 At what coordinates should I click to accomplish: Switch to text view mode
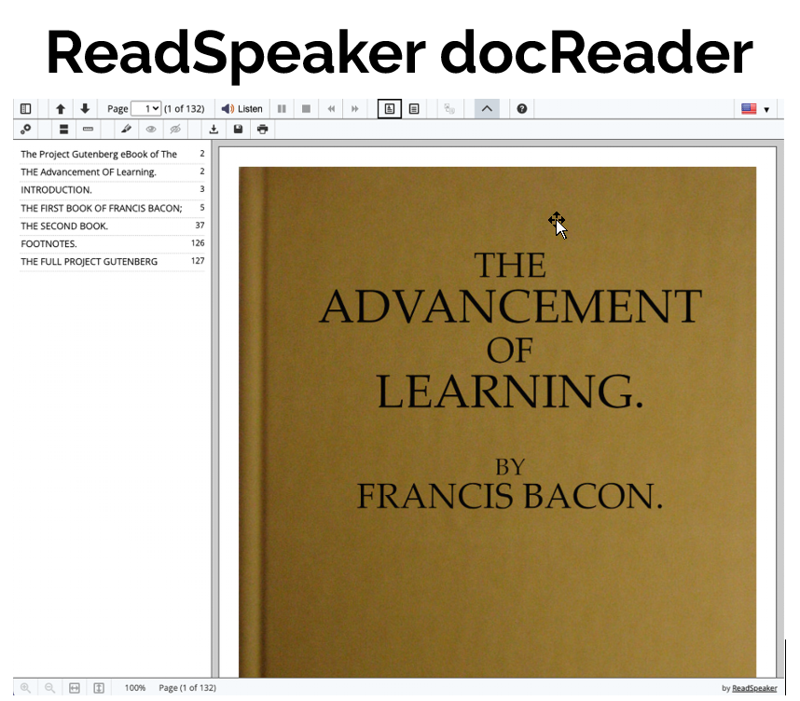(414, 109)
